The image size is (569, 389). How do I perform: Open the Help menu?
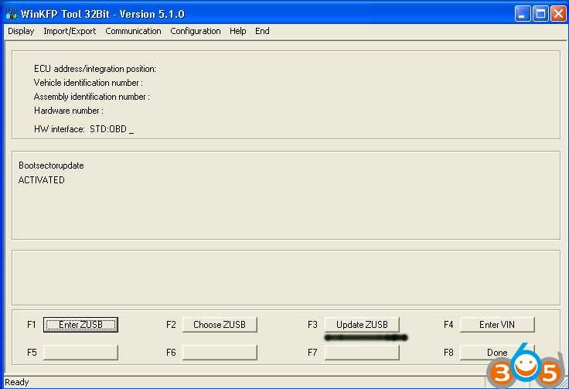tap(237, 31)
